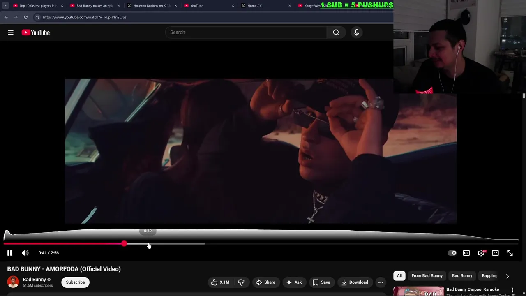Reload the page

25,17
